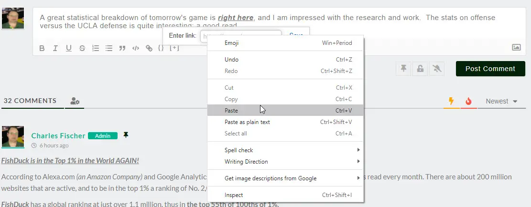Screen dimensions: 531x207
Task: Toggle bold formatting in comment editor
Action: [x=42, y=48]
